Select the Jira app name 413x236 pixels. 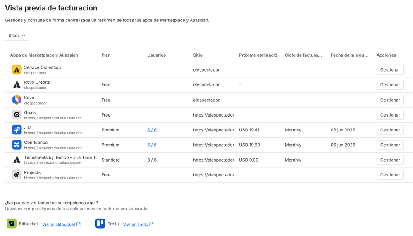click(x=28, y=127)
